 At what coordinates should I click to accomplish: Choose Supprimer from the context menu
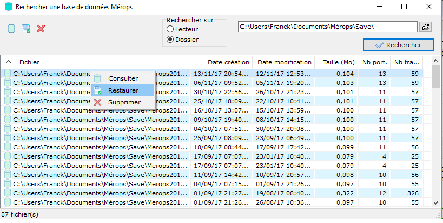click(x=123, y=102)
